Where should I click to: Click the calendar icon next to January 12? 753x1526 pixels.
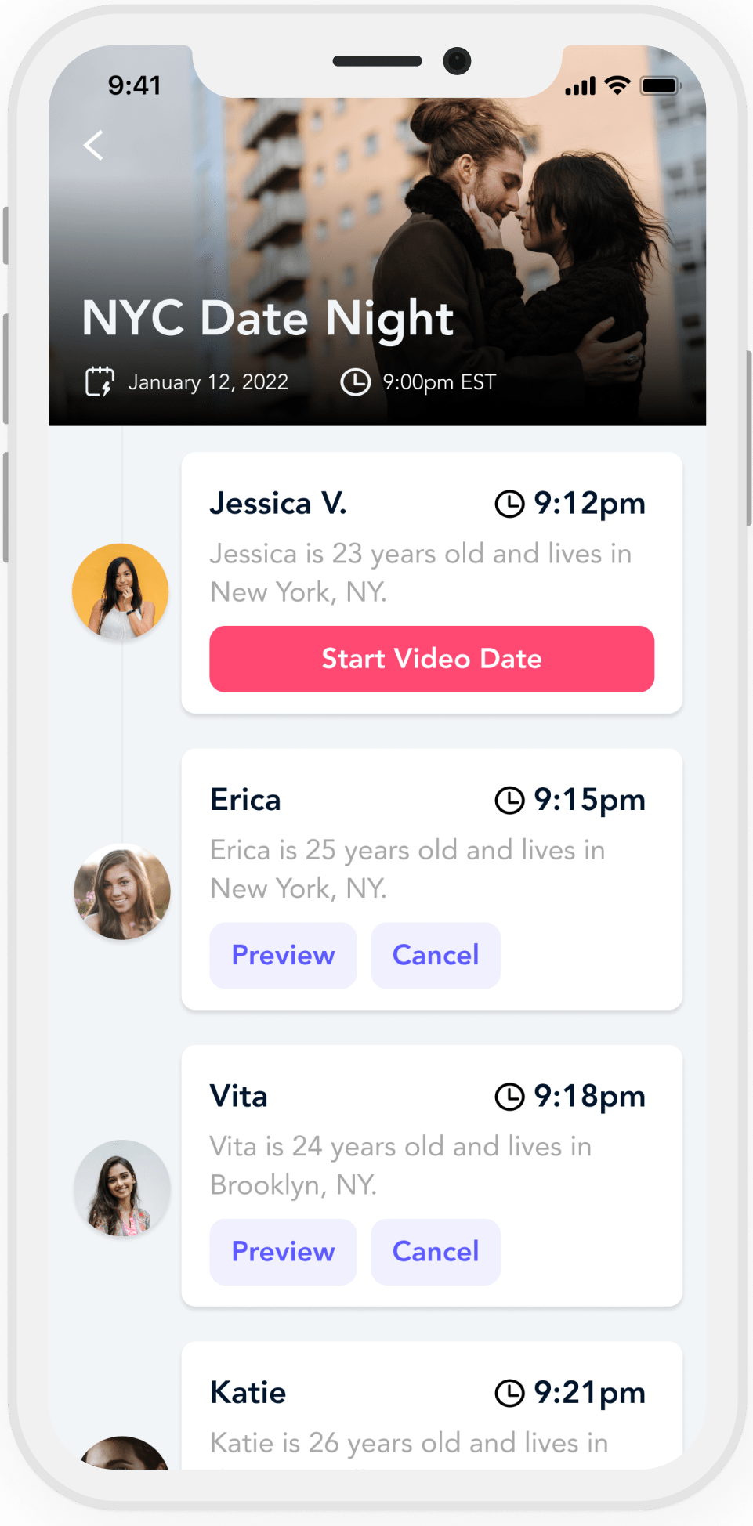[x=100, y=381]
